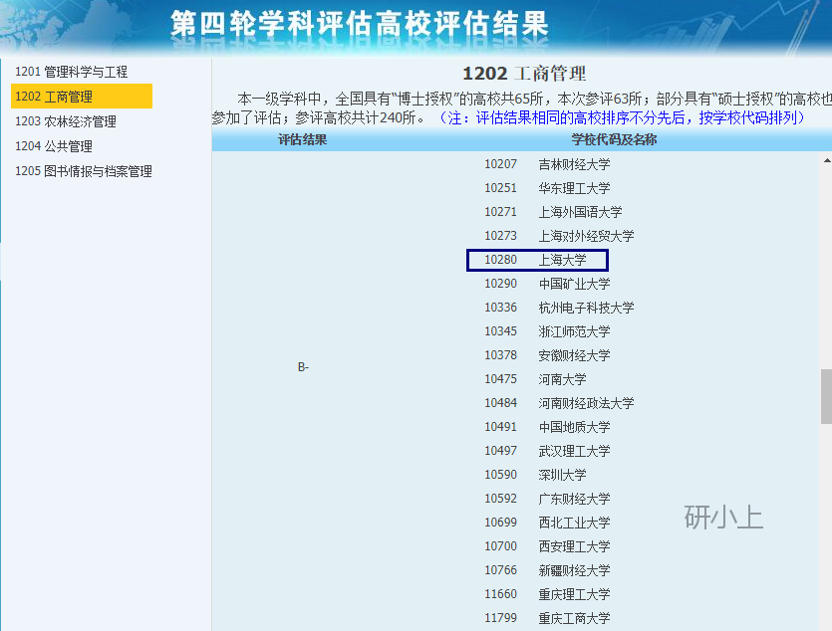Select row 安徽财经大学
Screen dimensions: 832x631
tap(547, 355)
